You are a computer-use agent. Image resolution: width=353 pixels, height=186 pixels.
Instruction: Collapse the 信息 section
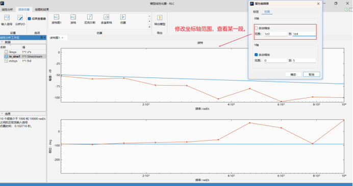coord(2,114)
